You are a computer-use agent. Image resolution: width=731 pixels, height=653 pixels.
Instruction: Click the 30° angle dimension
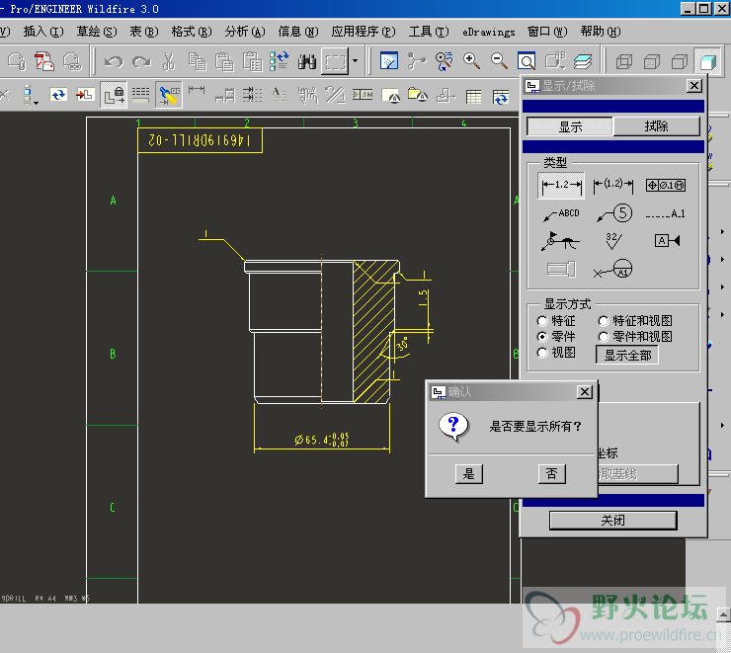(401, 344)
